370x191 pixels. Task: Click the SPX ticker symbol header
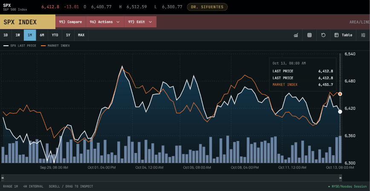click(x=7, y=5)
